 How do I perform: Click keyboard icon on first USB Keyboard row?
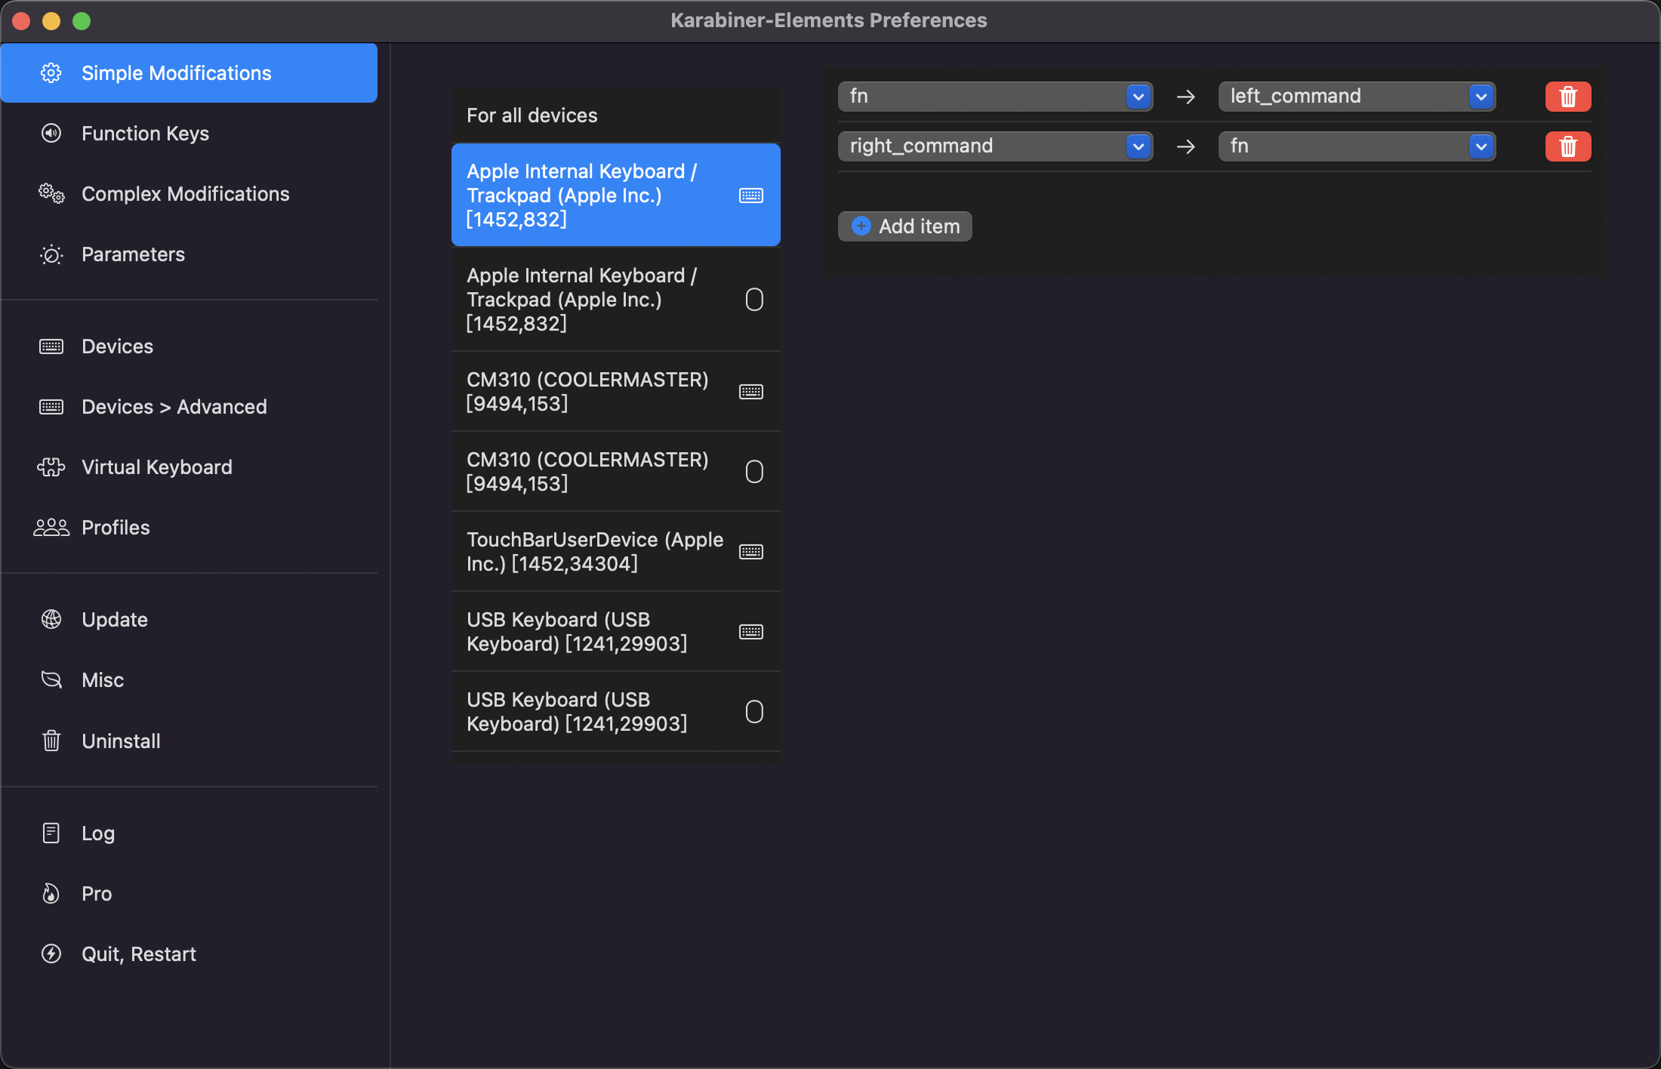coord(751,632)
